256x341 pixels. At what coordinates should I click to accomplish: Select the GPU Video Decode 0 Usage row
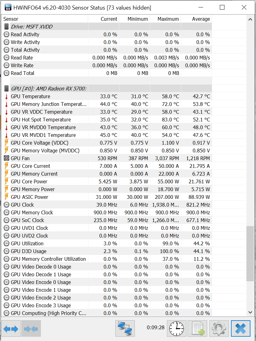107,267
